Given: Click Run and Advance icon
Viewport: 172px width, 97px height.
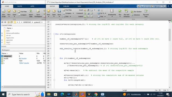Looking at the screenshot, I should click(126, 11).
